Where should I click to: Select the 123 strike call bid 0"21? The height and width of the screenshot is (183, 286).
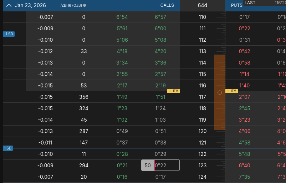click(122, 165)
